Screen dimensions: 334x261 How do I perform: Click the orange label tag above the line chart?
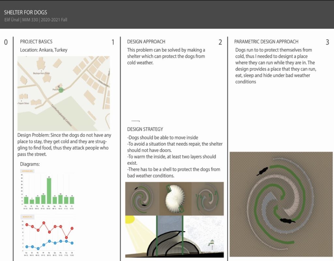tap(27, 216)
